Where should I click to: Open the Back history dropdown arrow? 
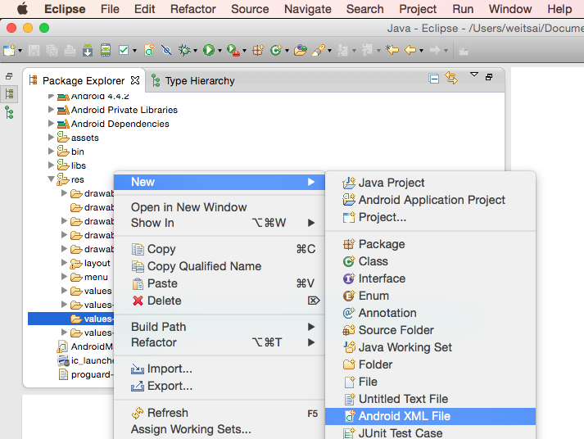[x=421, y=51]
